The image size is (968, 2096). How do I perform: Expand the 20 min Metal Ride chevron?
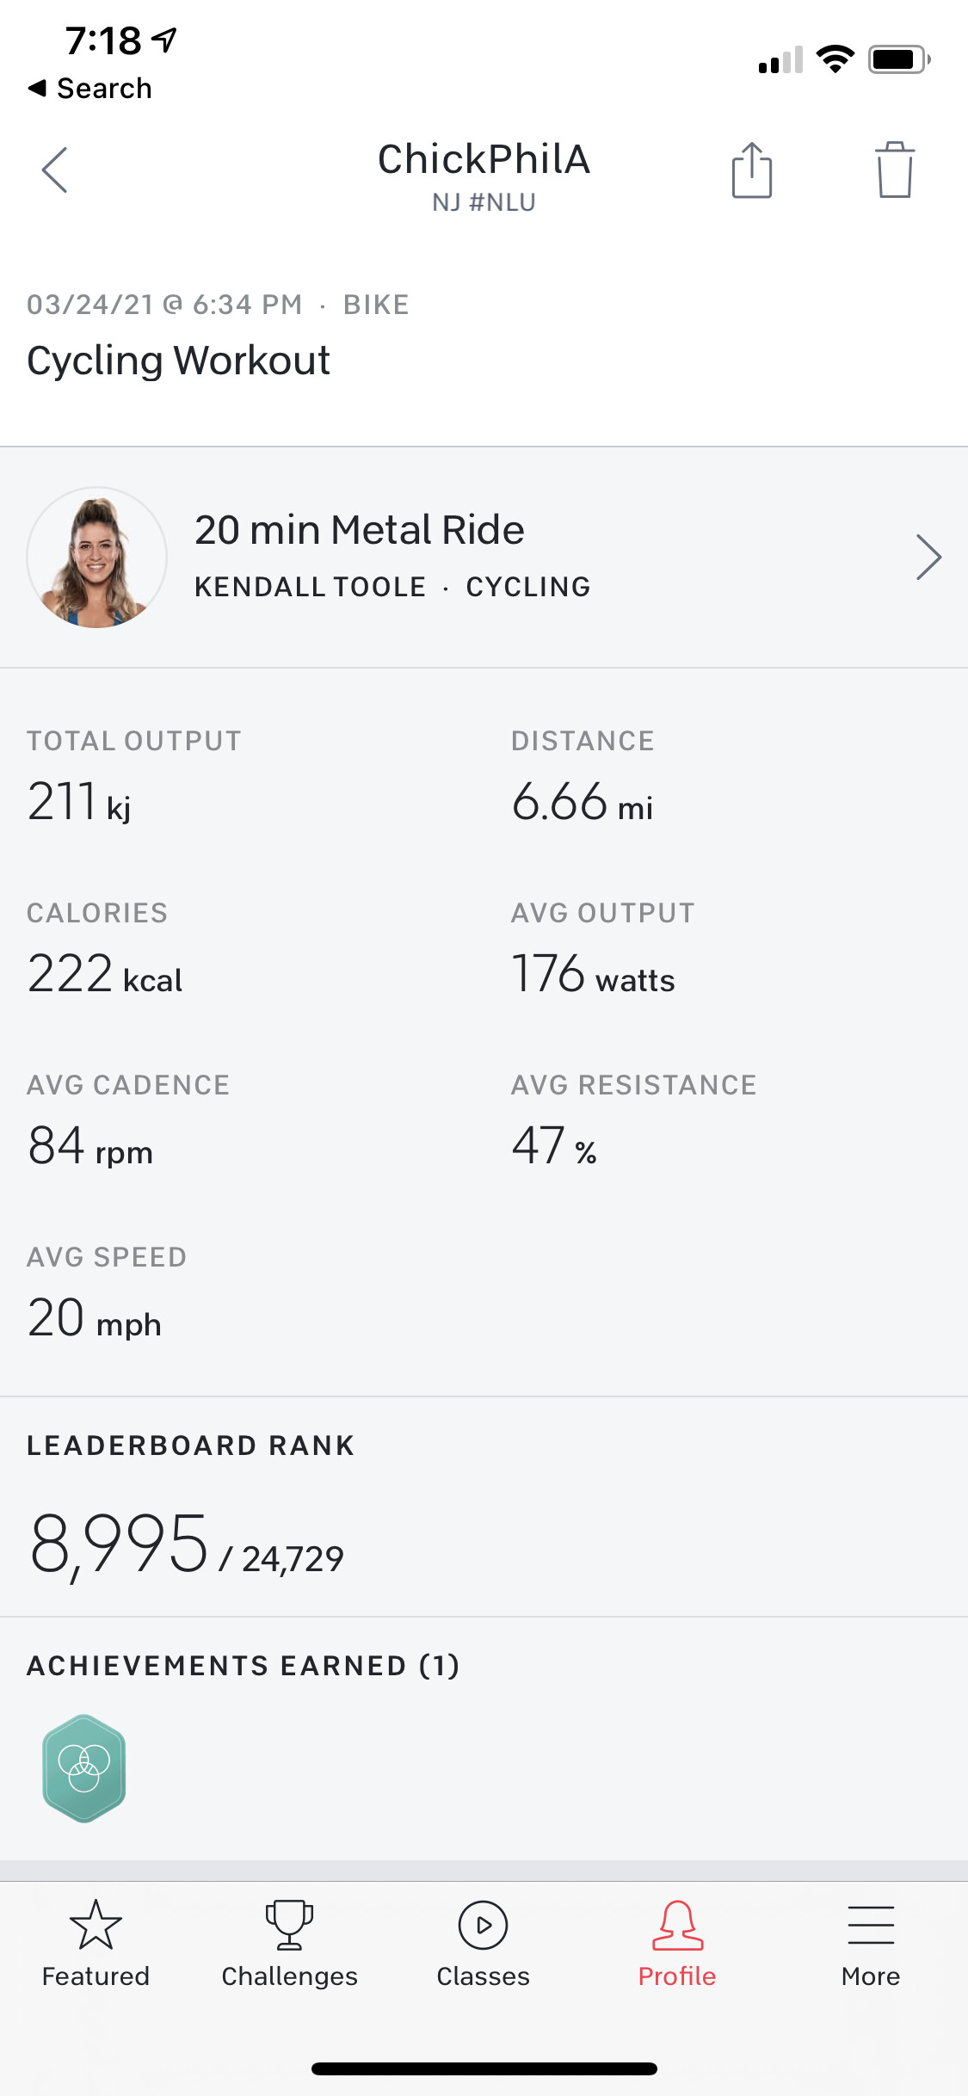coord(928,558)
